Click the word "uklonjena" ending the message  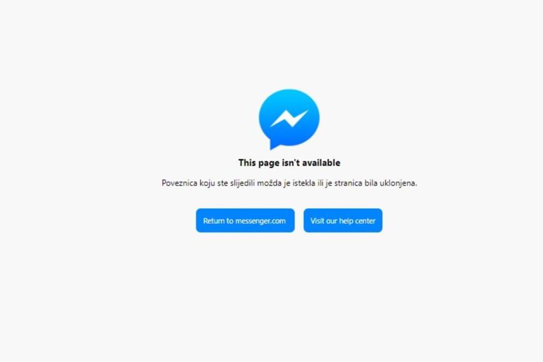point(397,183)
